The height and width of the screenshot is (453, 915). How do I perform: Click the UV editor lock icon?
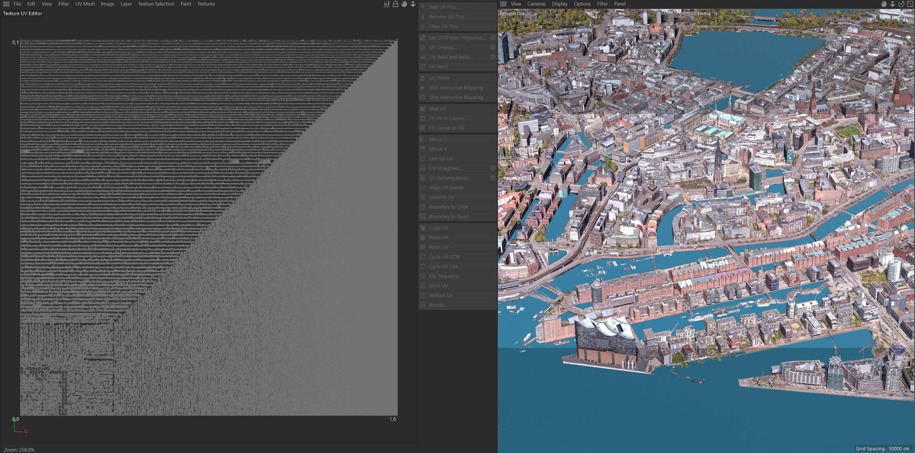pyautogui.click(x=395, y=4)
